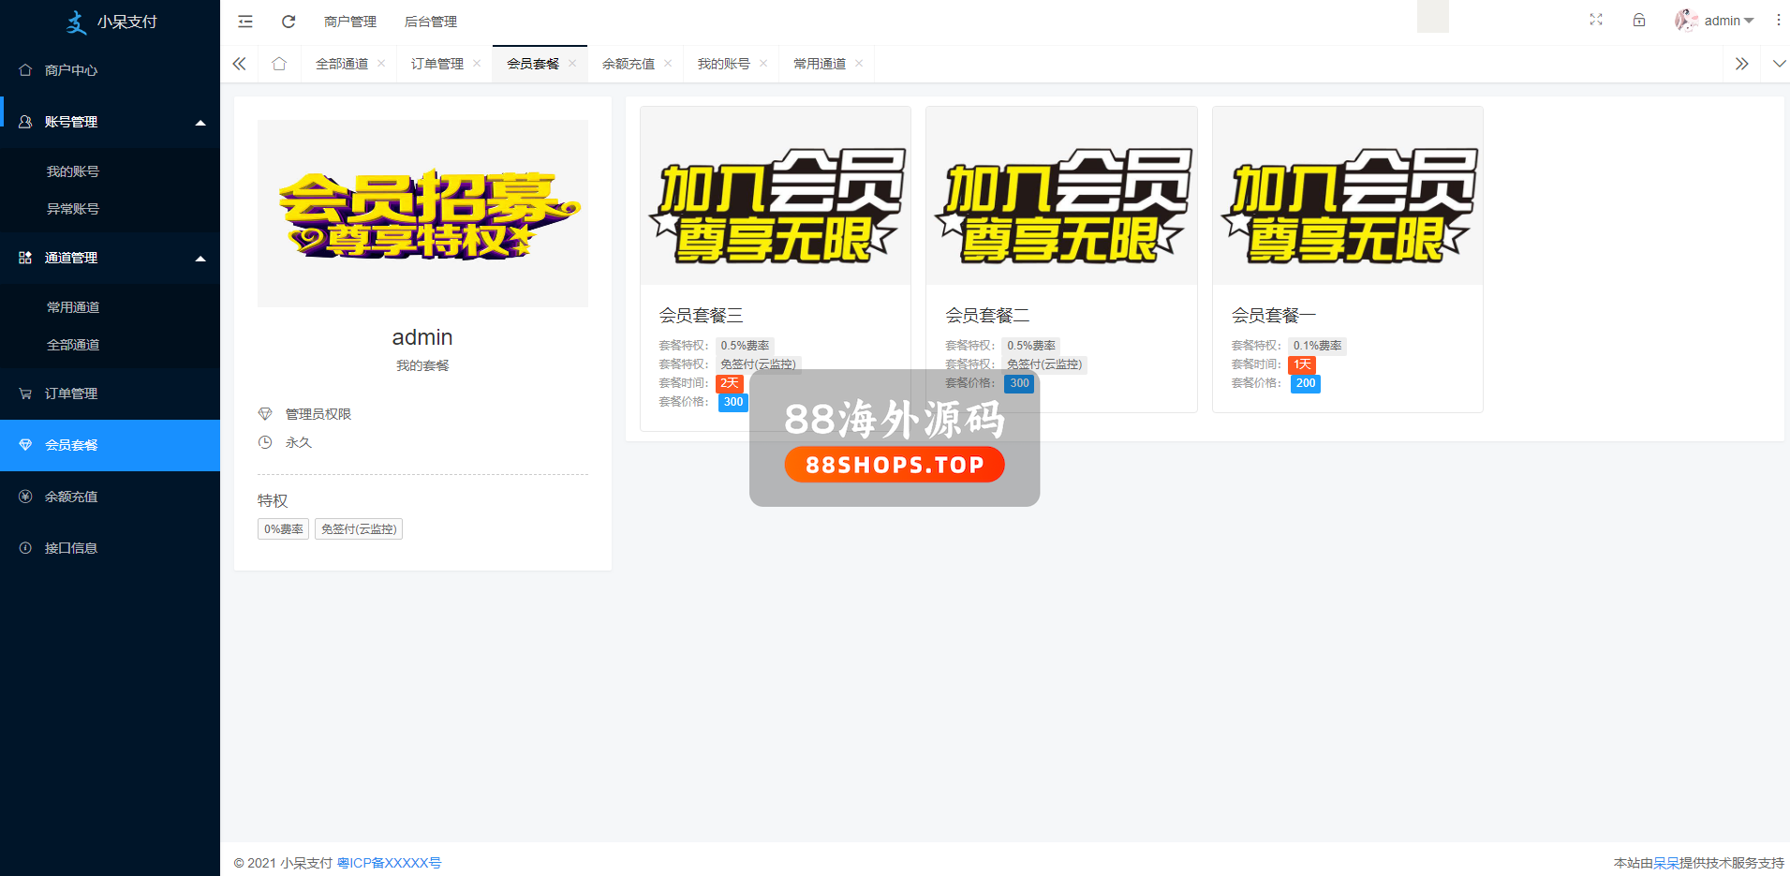Select 余额充值 in the sidebar

pos(71,497)
